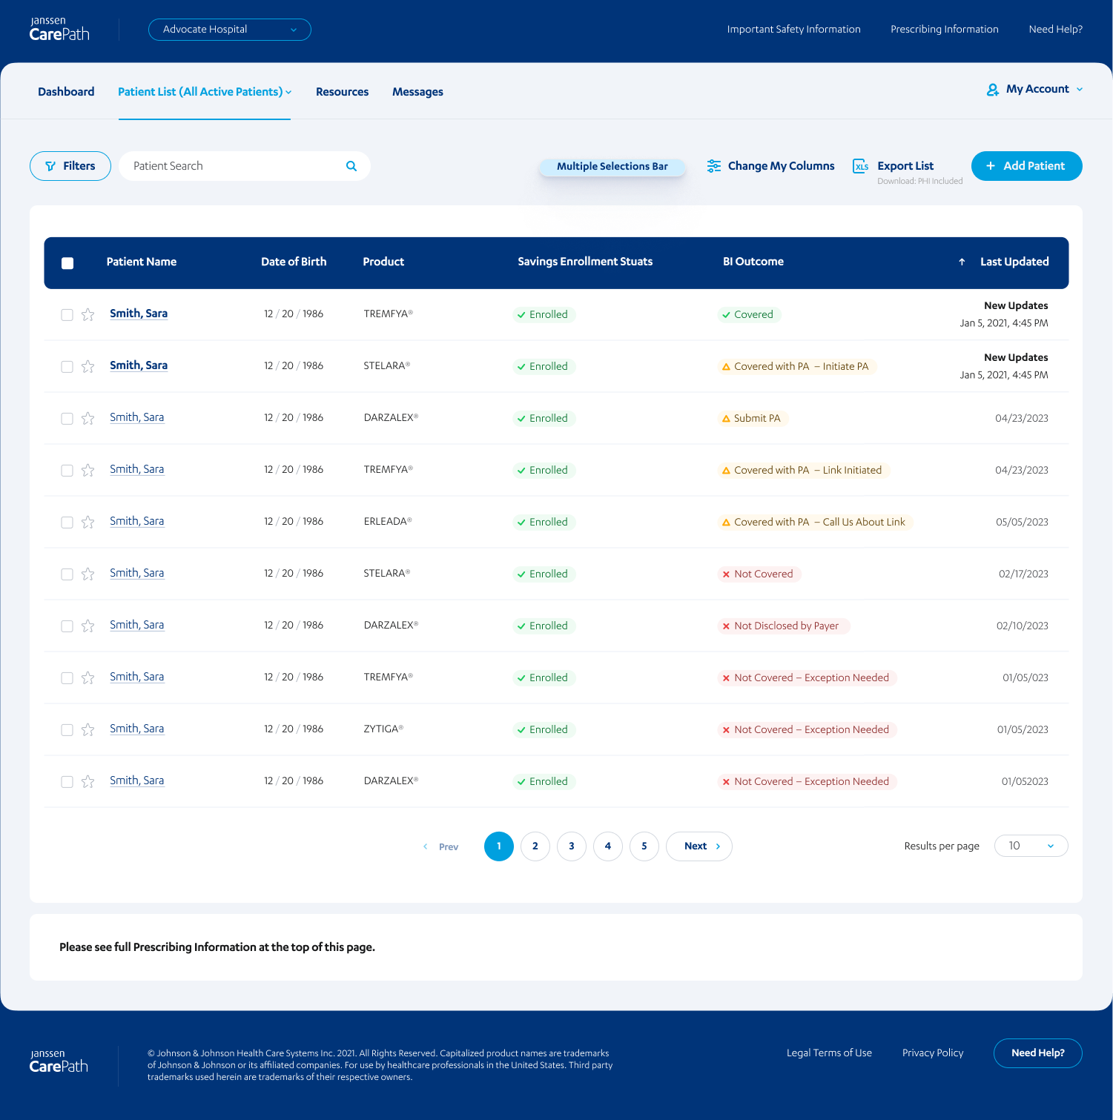Select page 1 in pagination
Image resolution: width=1113 pixels, height=1120 pixels.
coord(499,846)
